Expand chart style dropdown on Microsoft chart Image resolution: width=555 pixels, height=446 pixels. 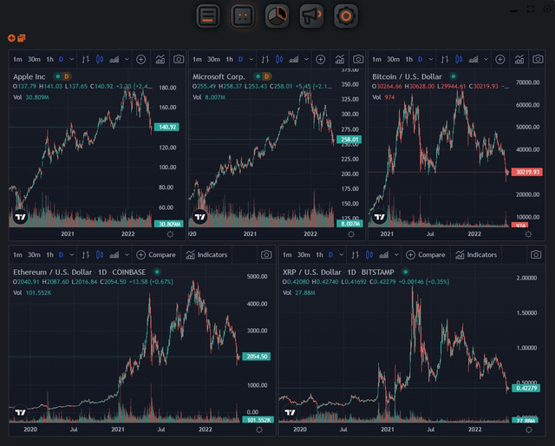point(306,59)
